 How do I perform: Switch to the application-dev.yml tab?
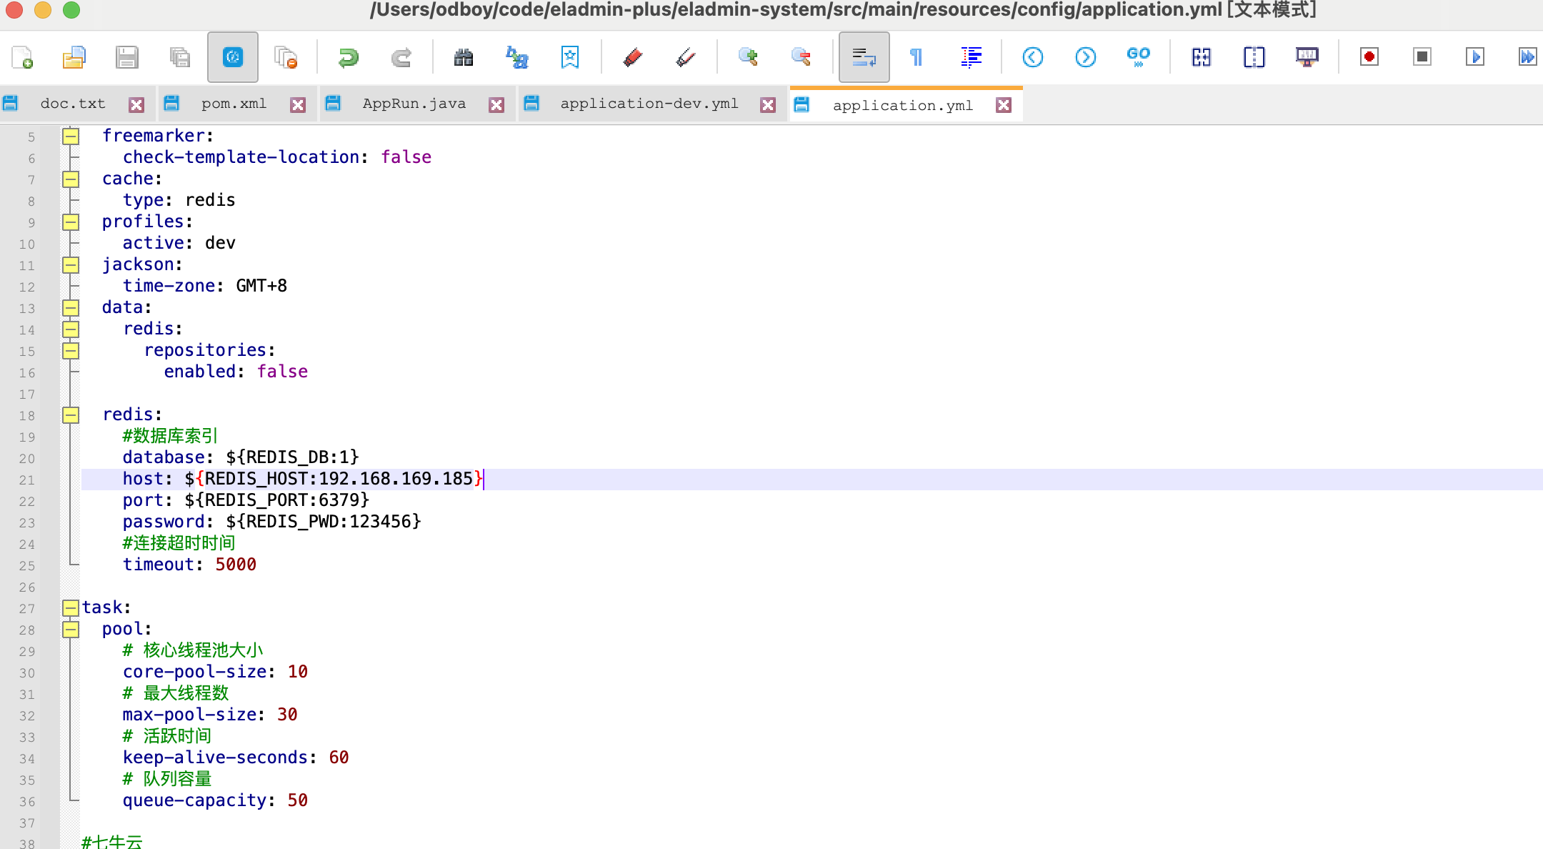point(649,104)
